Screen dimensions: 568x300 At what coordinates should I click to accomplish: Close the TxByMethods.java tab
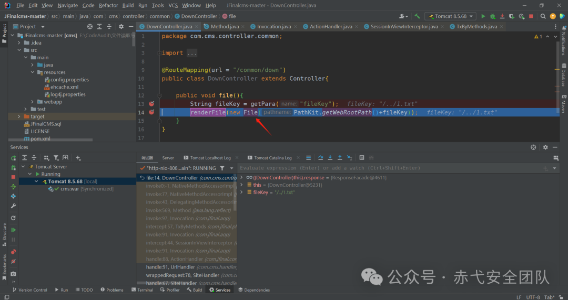pos(501,26)
